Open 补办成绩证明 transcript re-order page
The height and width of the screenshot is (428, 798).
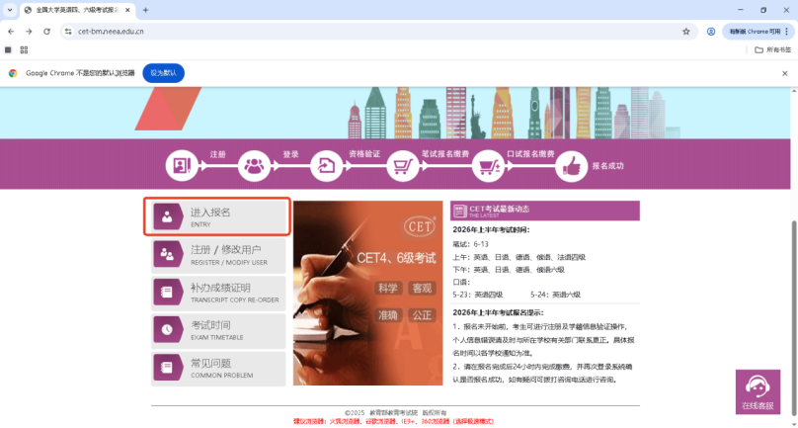point(217,292)
